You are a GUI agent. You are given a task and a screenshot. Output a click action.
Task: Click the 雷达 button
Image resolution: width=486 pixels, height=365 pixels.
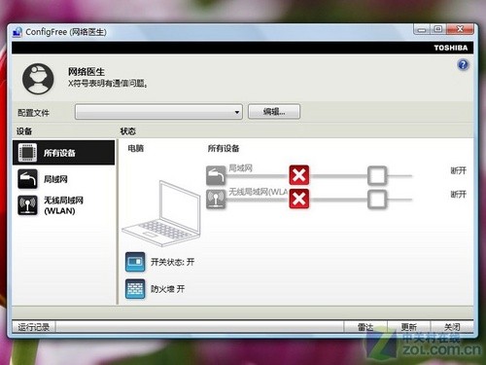coord(365,327)
